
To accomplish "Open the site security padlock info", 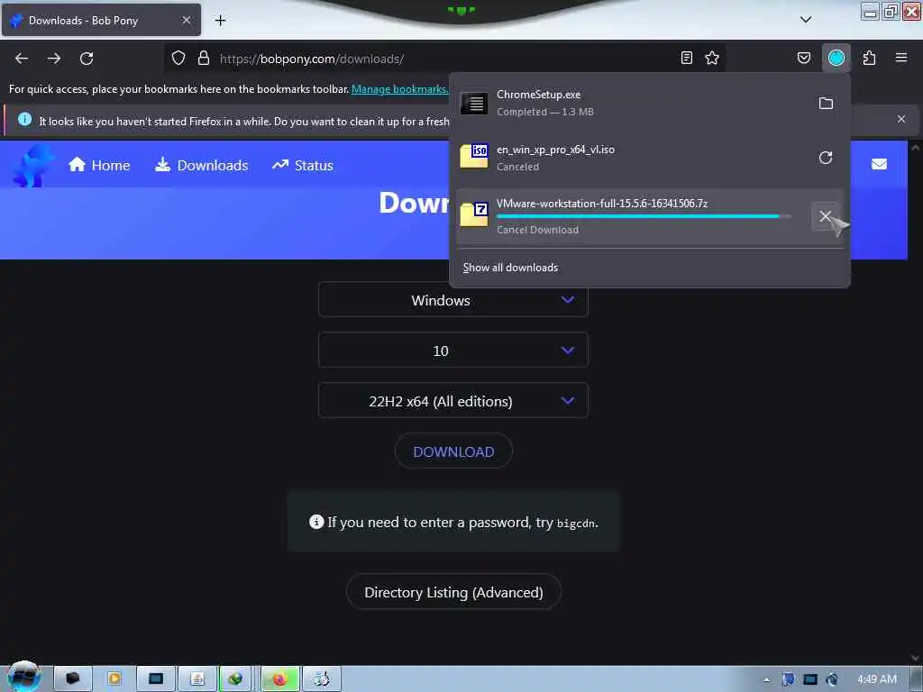I will [x=204, y=59].
